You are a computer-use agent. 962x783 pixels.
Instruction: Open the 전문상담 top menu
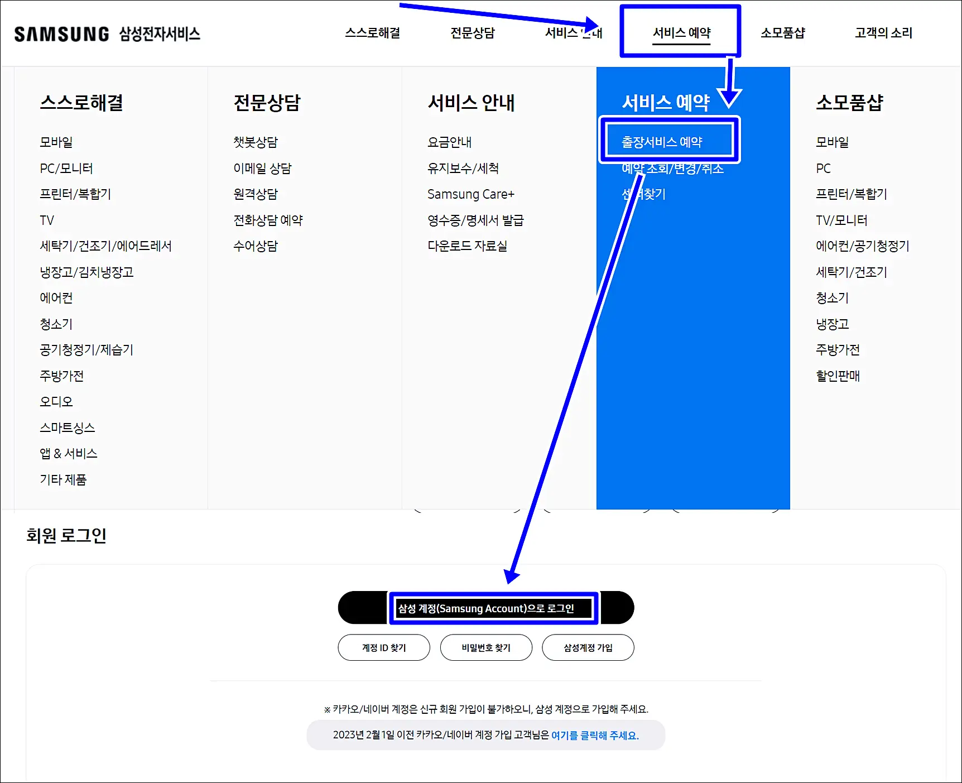pyautogui.click(x=473, y=33)
